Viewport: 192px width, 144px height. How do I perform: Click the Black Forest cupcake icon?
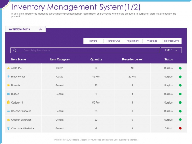8,77
